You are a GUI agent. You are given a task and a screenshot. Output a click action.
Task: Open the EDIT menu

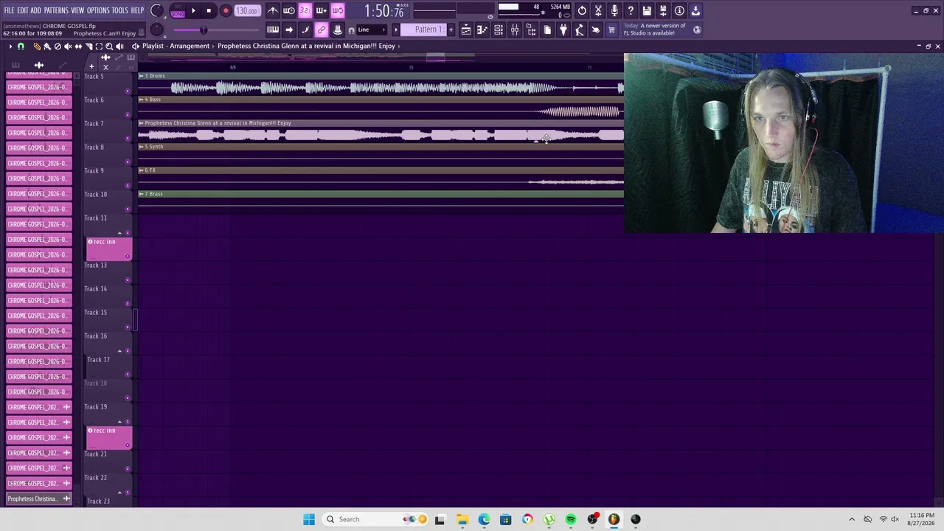pyautogui.click(x=23, y=10)
